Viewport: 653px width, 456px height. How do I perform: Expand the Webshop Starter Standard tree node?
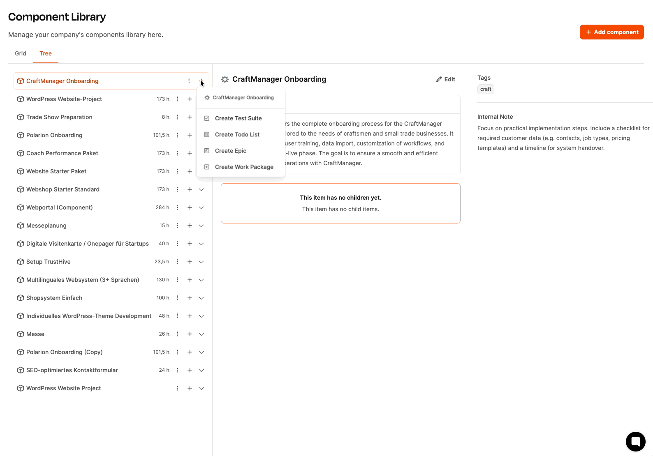pyautogui.click(x=201, y=189)
